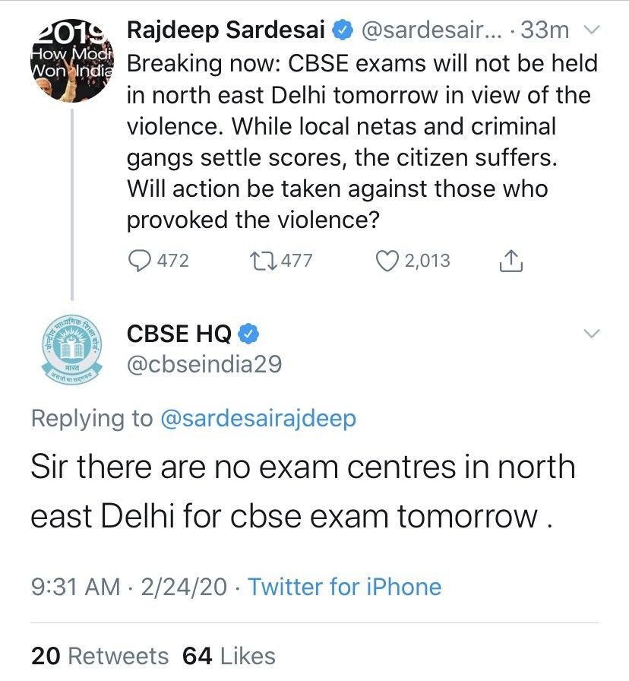
Task: View the 20 Retweets list
Action: tap(100, 655)
